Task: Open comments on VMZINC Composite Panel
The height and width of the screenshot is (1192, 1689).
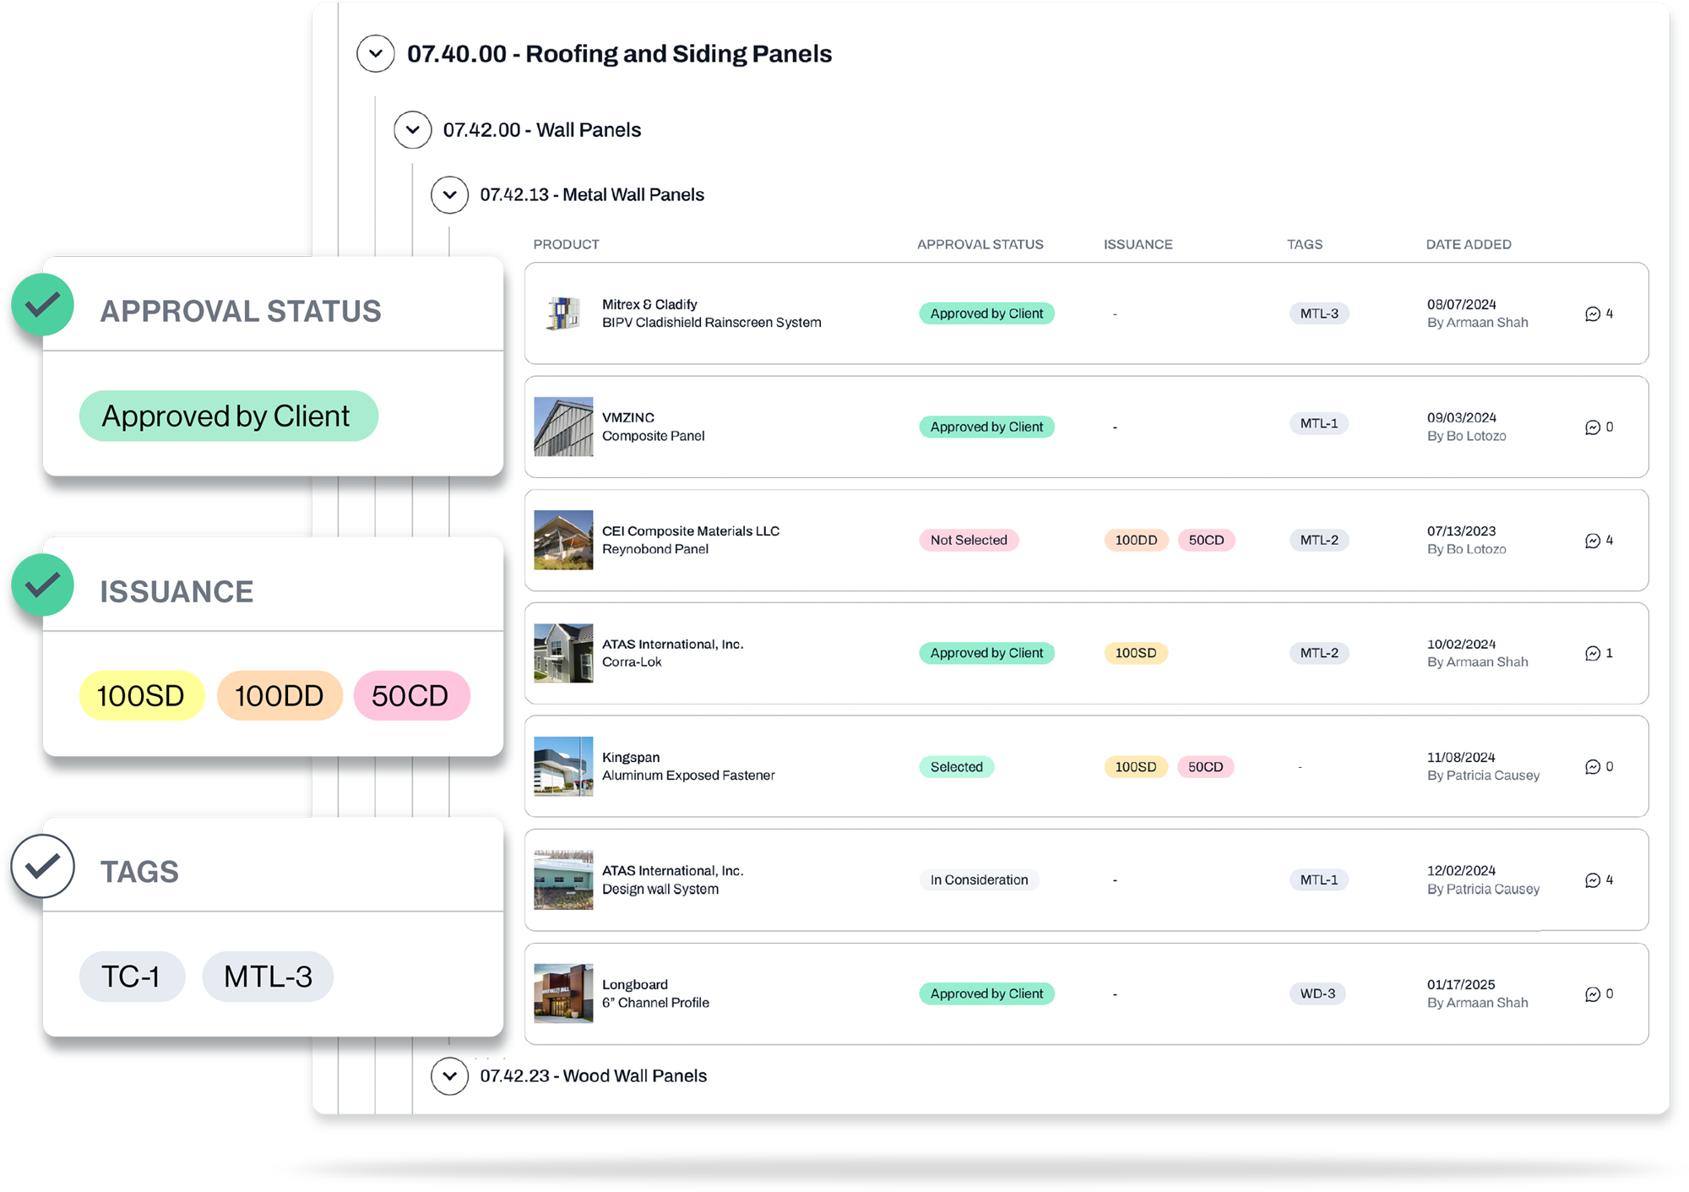Action: pos(1593,427)
